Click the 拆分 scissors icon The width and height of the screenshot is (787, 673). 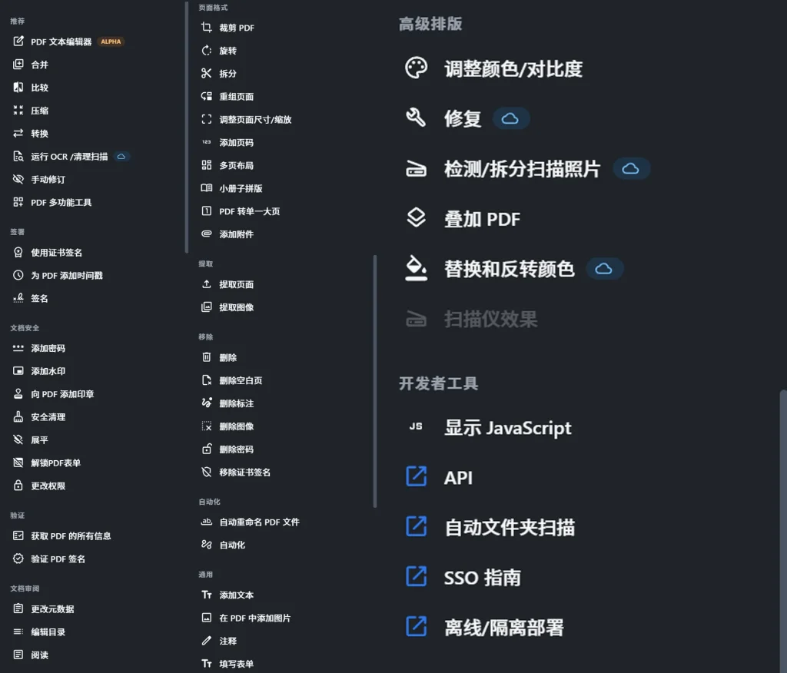[x=206, y=73]
